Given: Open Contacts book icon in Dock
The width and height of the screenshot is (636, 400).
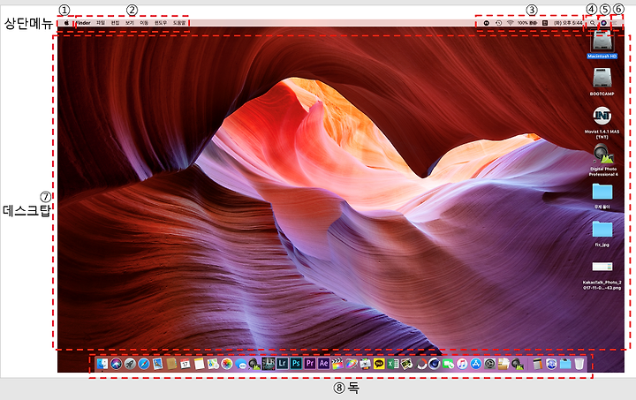Looking at the screenshot, I should (171, 364).
